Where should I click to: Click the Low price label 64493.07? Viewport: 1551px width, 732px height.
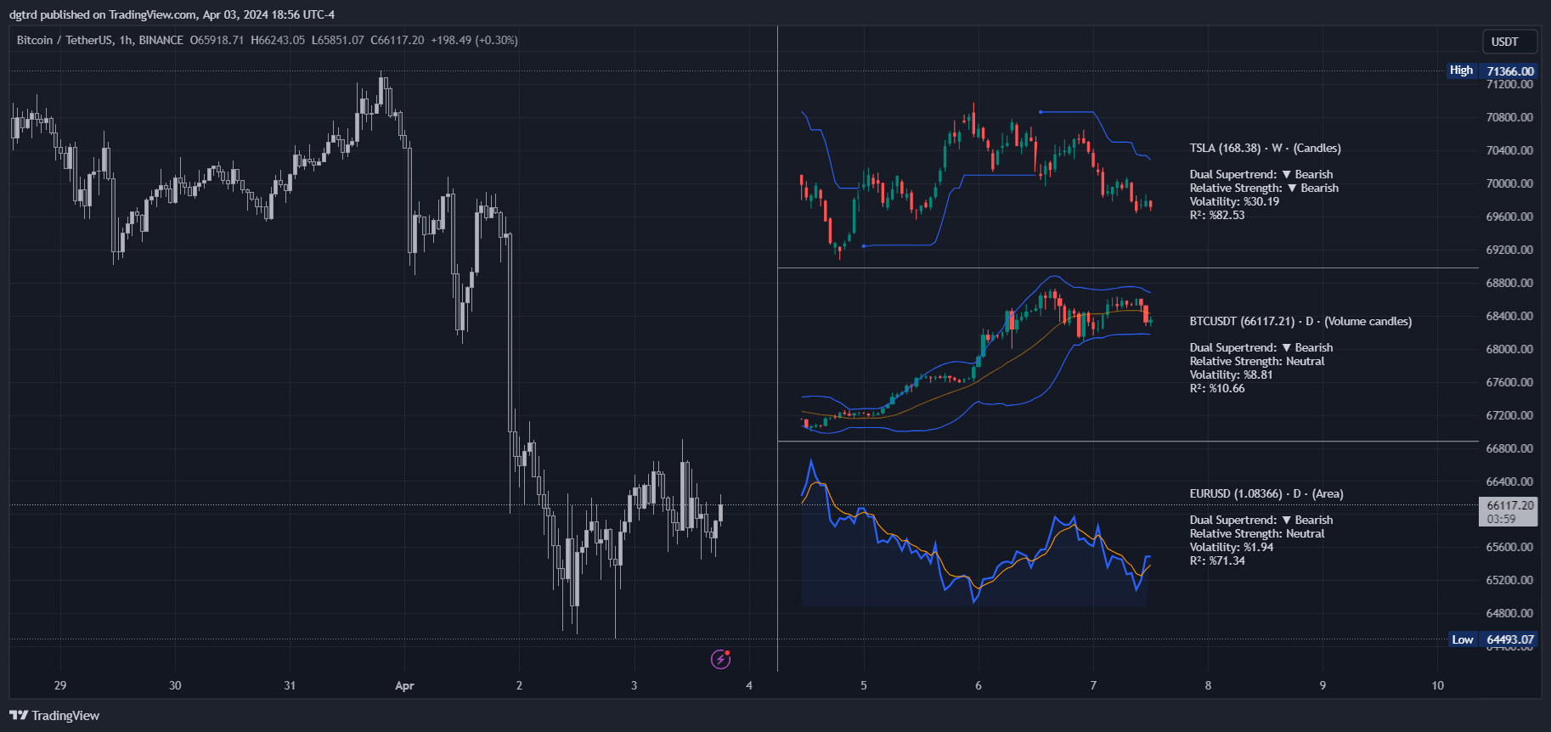pos(1509,639)
